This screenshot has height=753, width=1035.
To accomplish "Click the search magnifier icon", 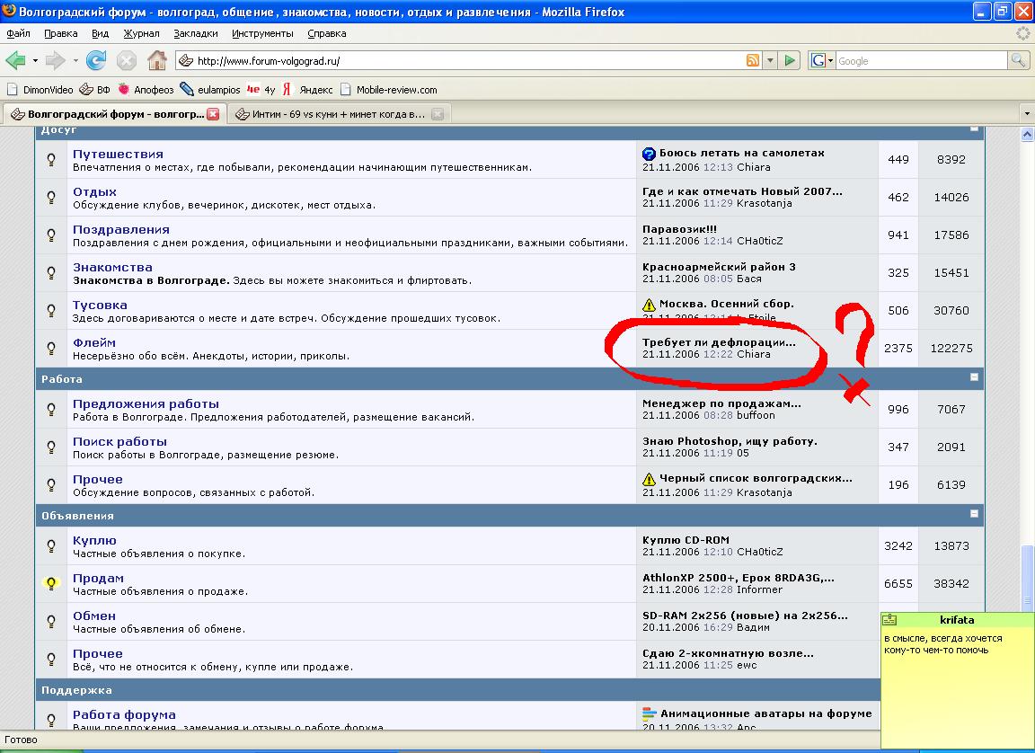I will pyautogui.click(x=1018, y=60).
